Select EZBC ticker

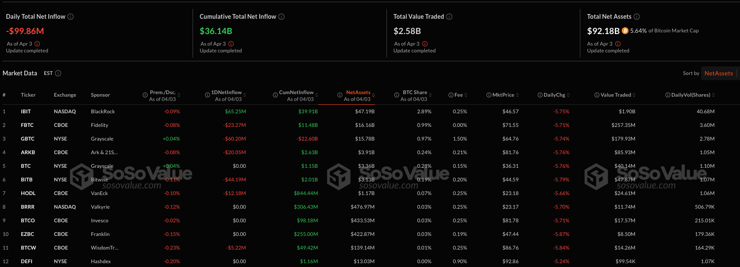[27, 234]
